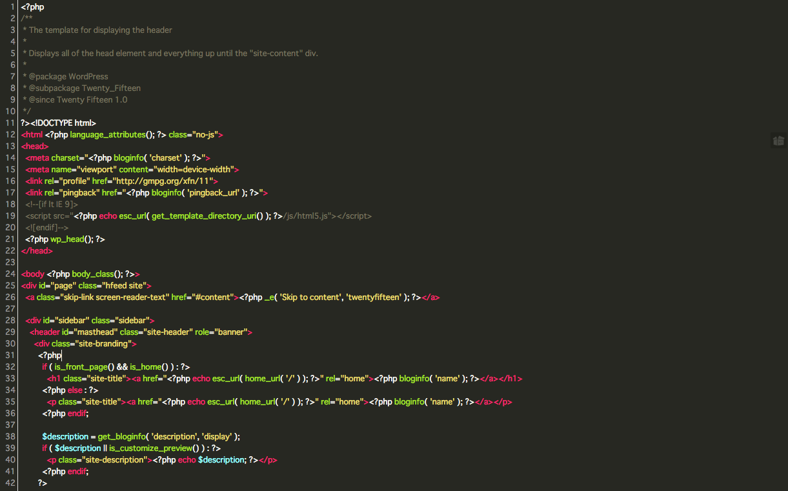Click the '<!--[if lt IE 9]>' conditional comment

pos(52,204)
